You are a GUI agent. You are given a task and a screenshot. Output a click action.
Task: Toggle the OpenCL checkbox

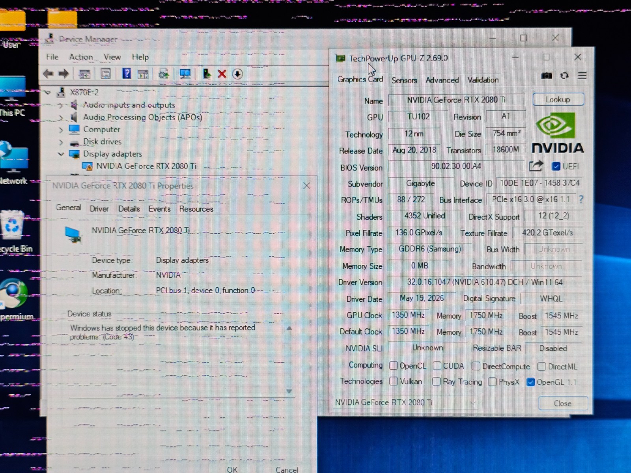[393, 366]
